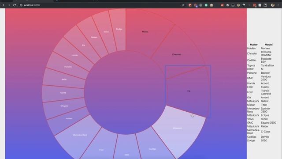Click the highlighted Mitsubishi chart segment

(177, 128)
